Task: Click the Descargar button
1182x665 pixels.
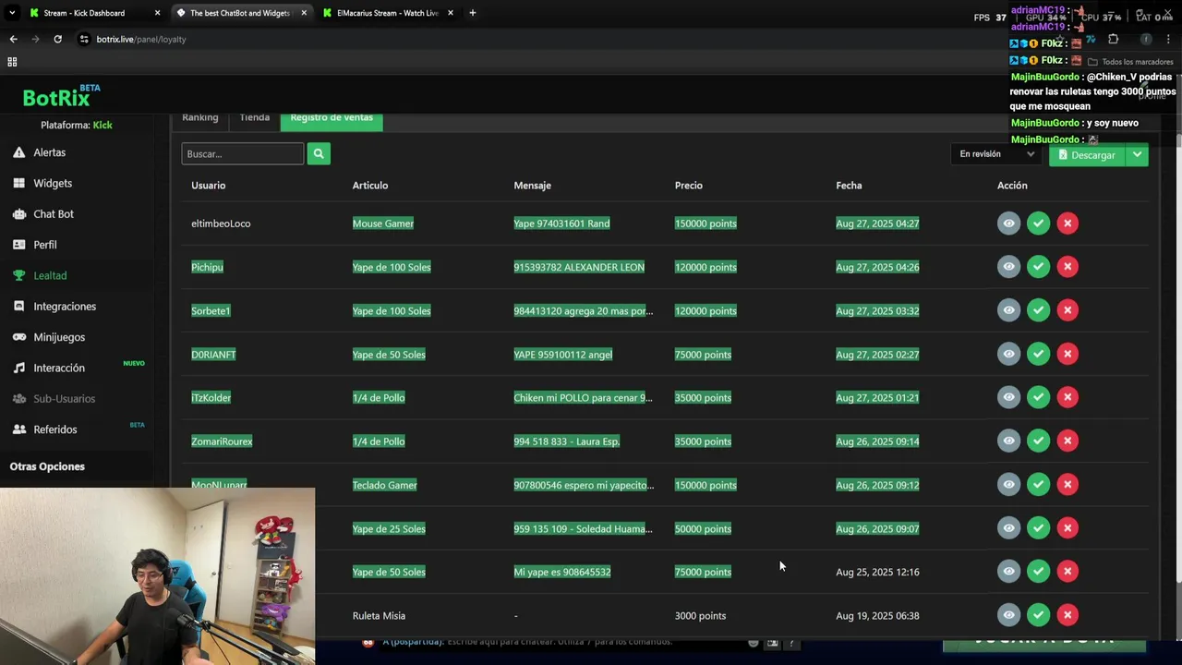Action: (x=1088, y=154)
